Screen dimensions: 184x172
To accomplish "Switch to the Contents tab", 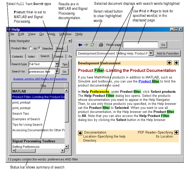I will 17,57.
